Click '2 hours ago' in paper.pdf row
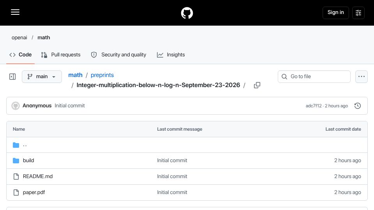 pos(348,192)
